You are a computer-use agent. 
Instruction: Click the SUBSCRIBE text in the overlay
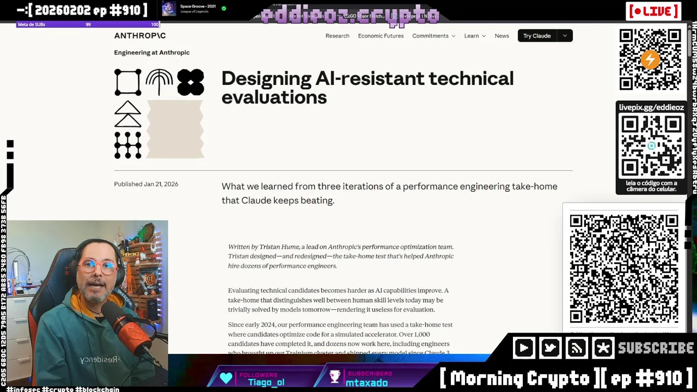point(656,348)
